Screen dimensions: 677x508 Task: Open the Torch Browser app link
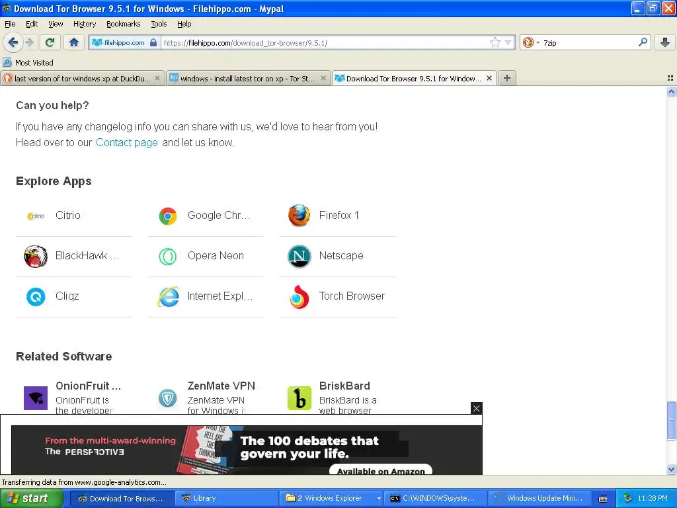(x=352, y=296)
